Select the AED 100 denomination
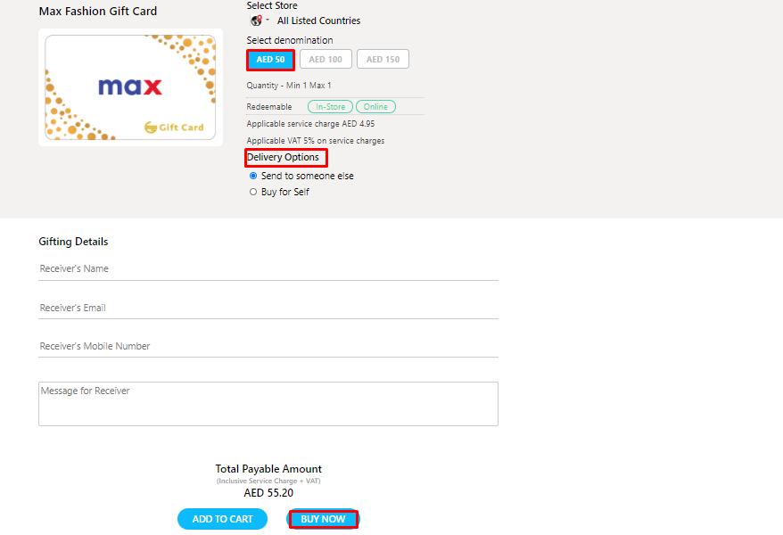 tap(326, 59)
